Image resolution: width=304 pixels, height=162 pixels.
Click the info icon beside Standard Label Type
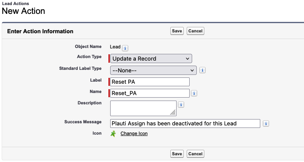pos(202,70)
